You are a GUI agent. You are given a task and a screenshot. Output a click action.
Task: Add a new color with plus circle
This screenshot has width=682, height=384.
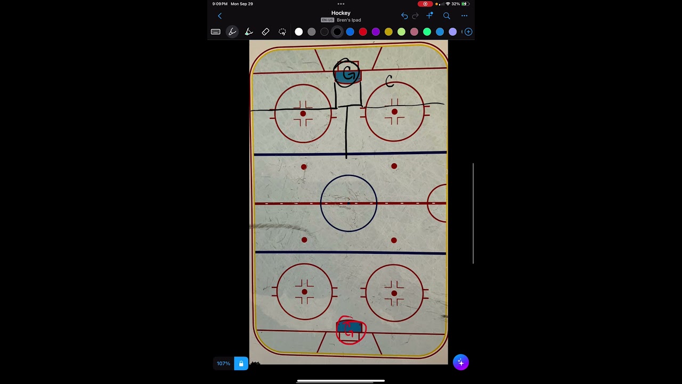tap(468, 32)
